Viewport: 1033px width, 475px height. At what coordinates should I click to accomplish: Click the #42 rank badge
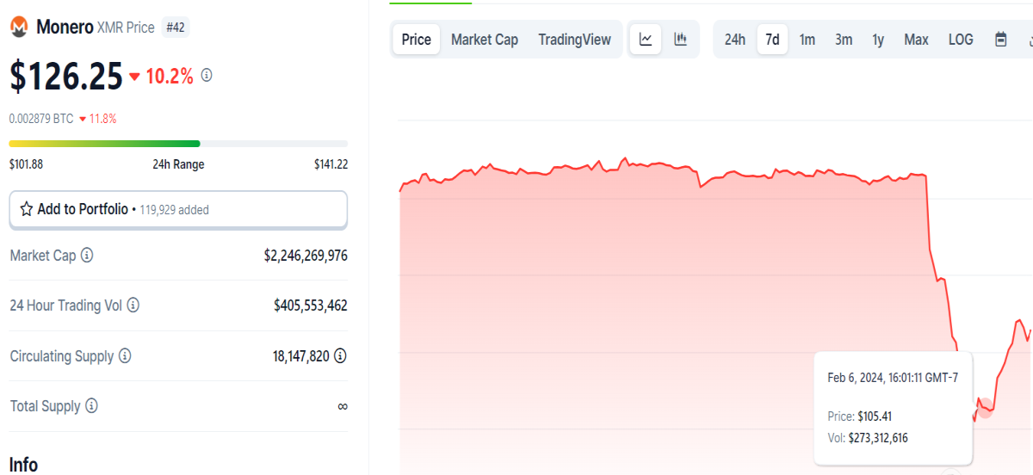(176, 28)
